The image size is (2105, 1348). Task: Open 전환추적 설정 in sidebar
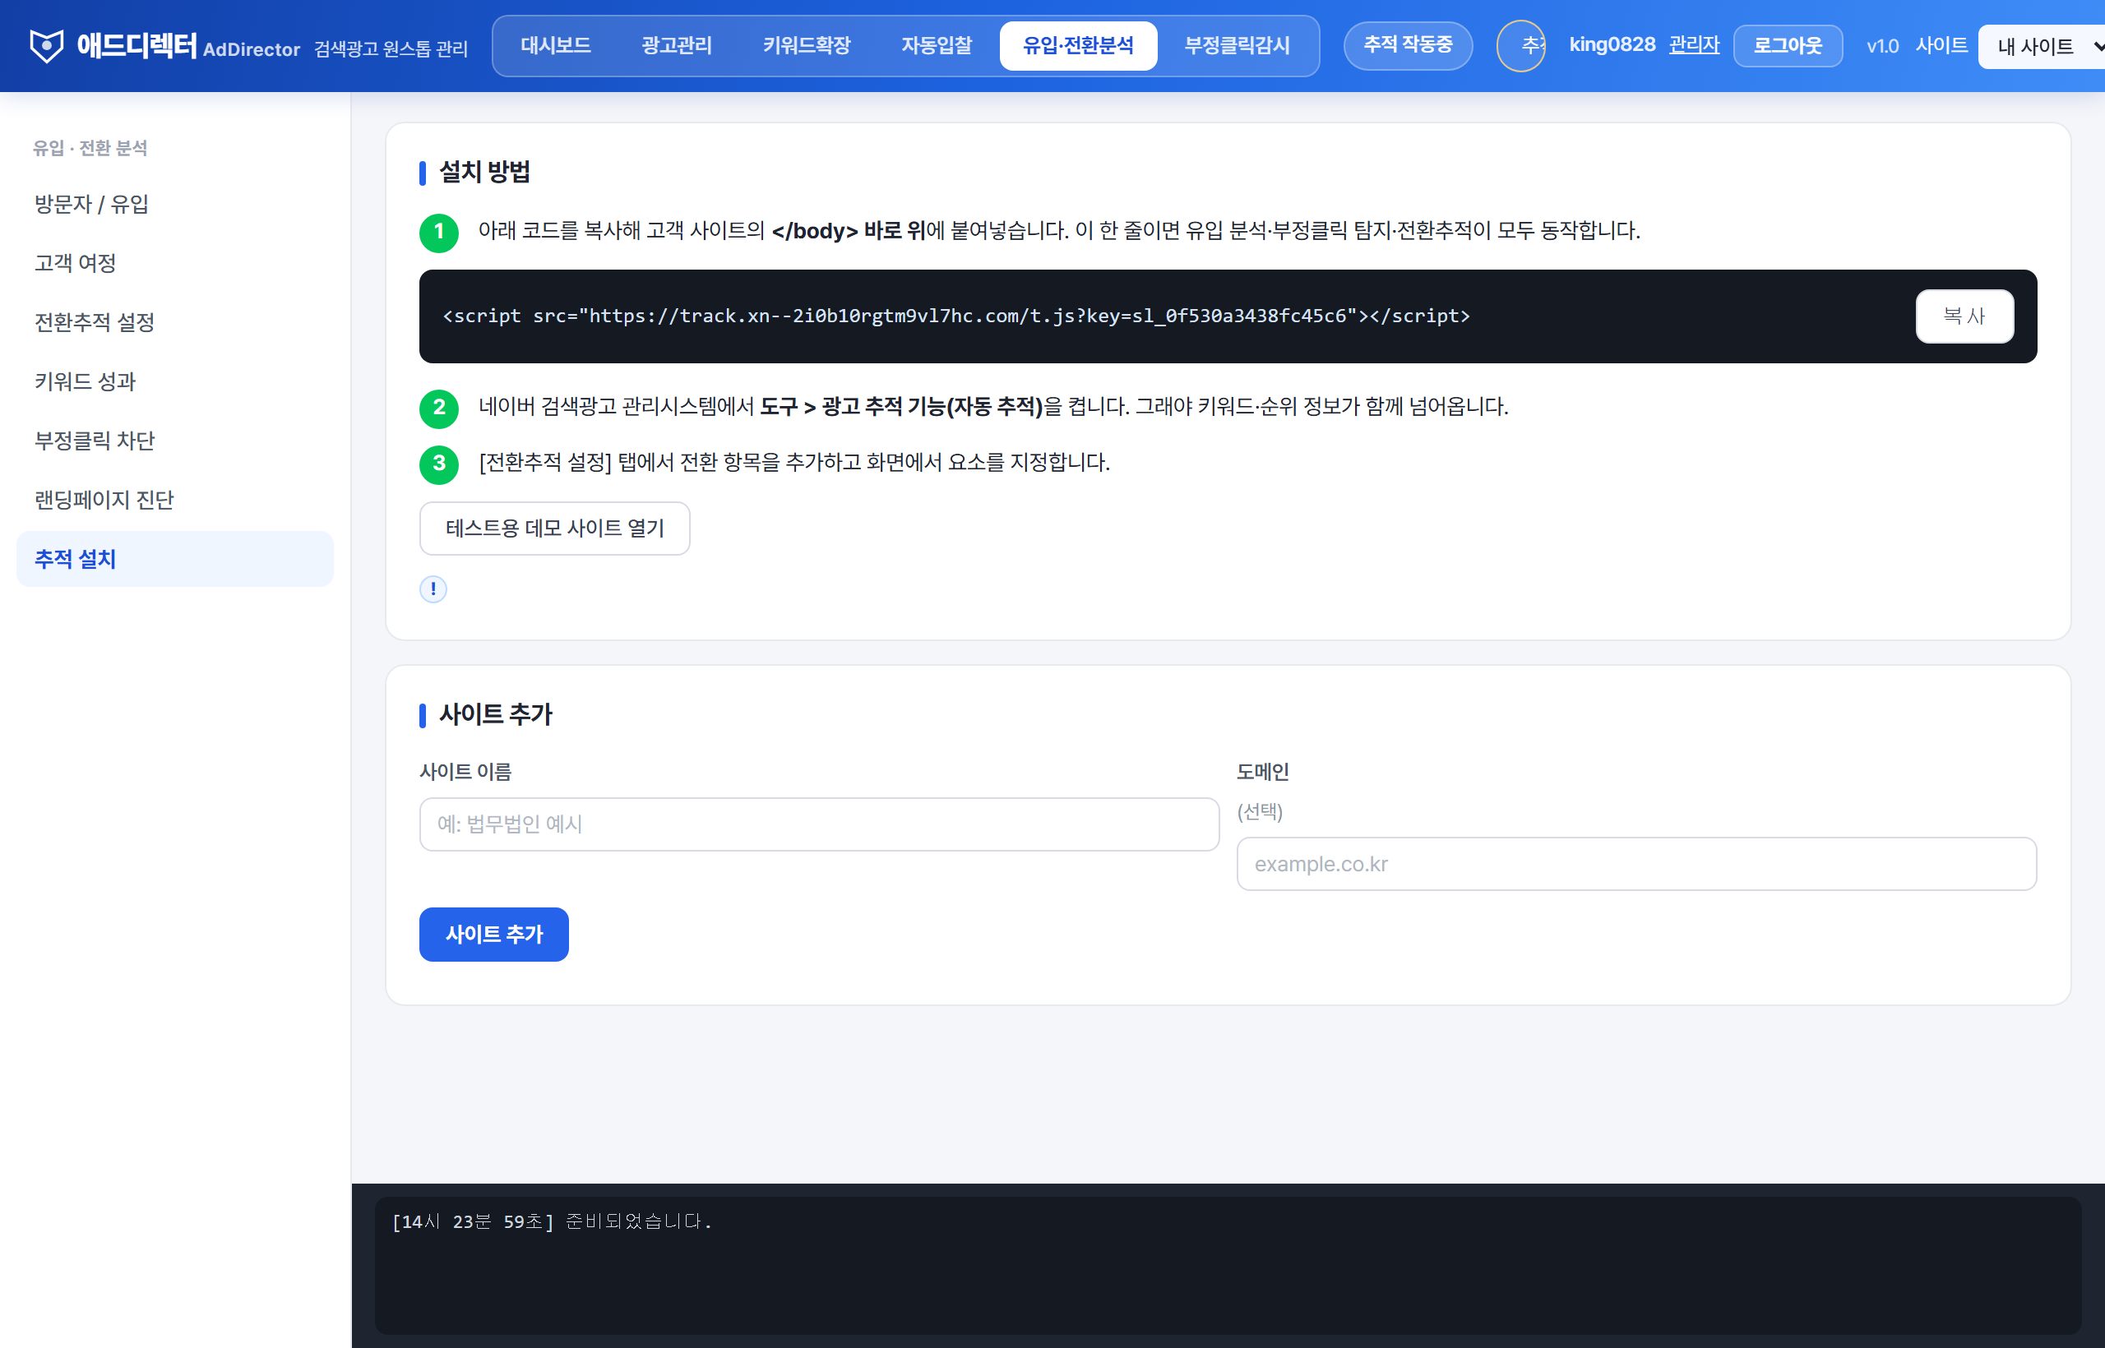click(x=175, y=322)
